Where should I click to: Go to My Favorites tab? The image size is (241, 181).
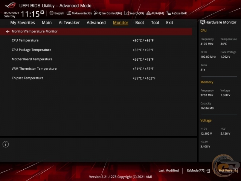click(x=23, y=23)
